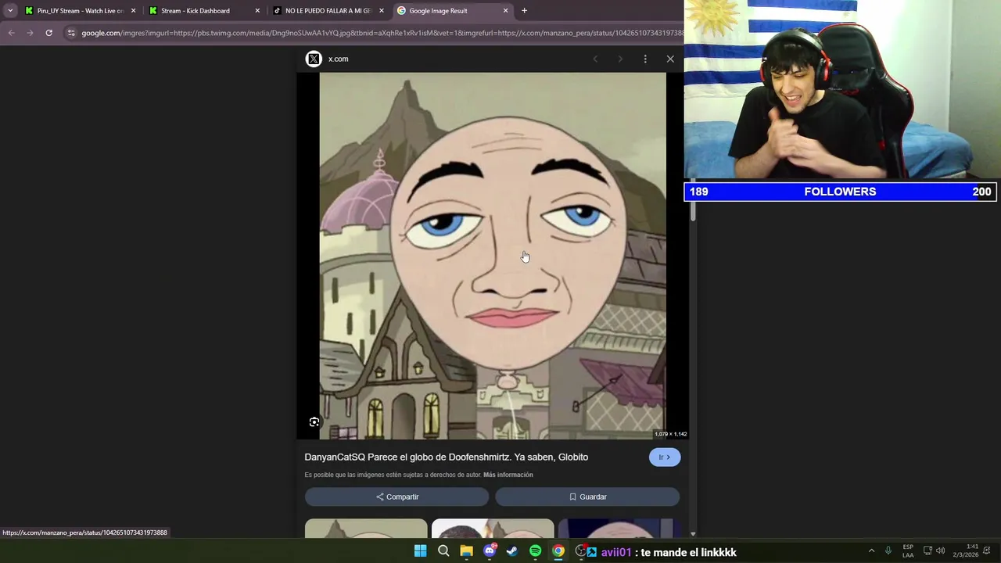Click the Guardar button
The height and width of the screenshot is (563, 1001).
click(587, 497)
